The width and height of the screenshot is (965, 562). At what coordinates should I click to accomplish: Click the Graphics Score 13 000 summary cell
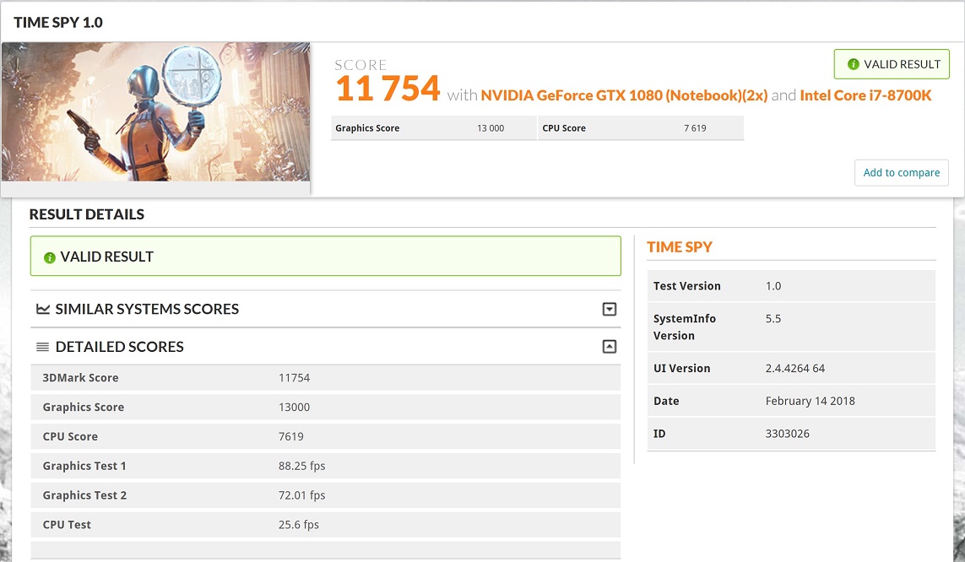[432, 128]
